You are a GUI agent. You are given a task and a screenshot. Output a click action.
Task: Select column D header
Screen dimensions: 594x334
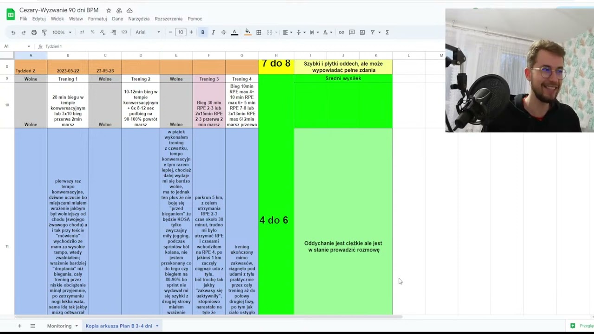pos(141,56)
